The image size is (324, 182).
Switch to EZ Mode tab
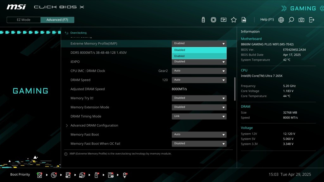pos(24,20)
